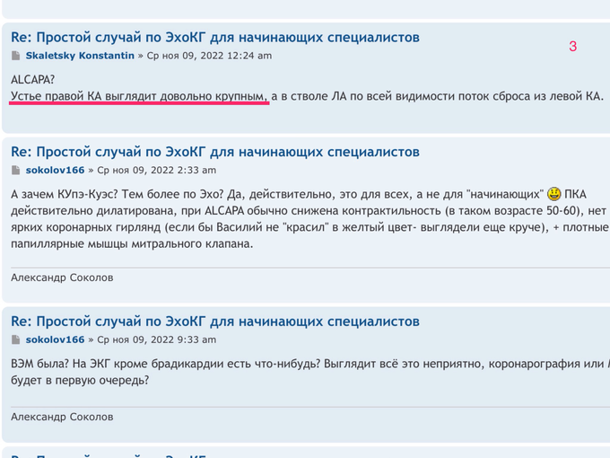Viewport: 610px width, 458px height.
Task: Open Skaletsky Konstantin's user profile
Action: [80, 56]
